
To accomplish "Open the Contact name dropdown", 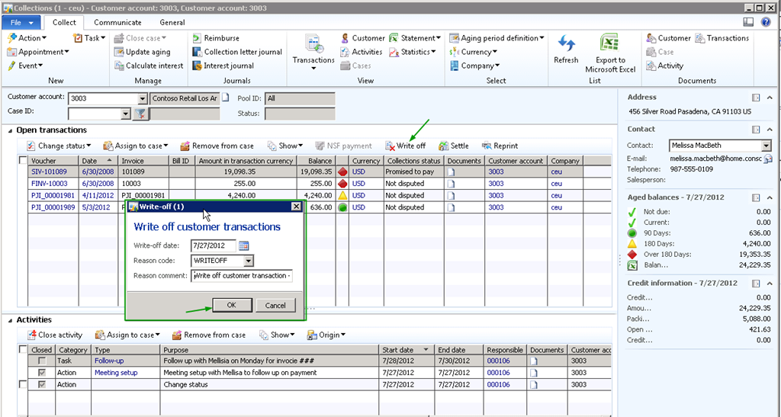I will click(x=766, y=146).
